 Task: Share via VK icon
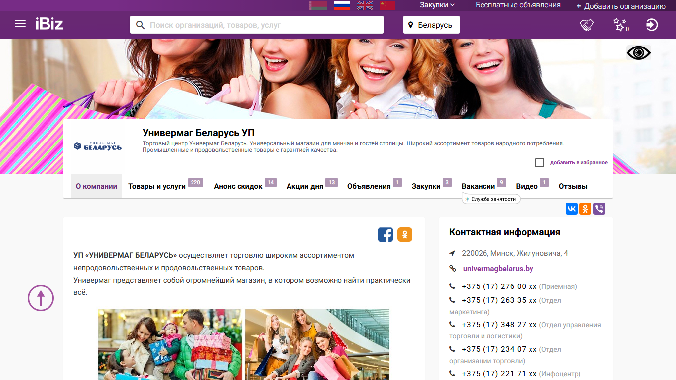click(x=572, y=209)
